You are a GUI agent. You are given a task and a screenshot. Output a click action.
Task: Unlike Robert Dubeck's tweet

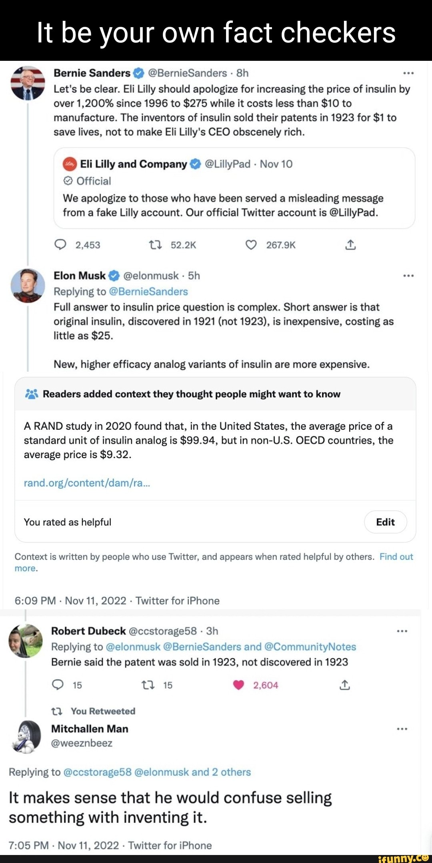click(x=239, y=685)
